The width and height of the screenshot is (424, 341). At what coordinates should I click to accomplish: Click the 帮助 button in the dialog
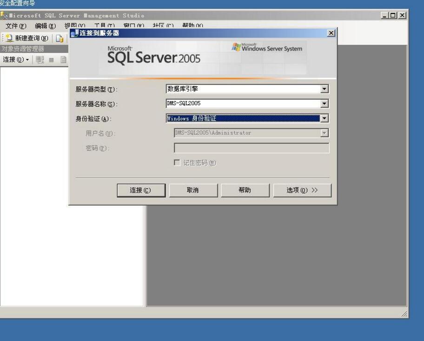pos(245,191)
